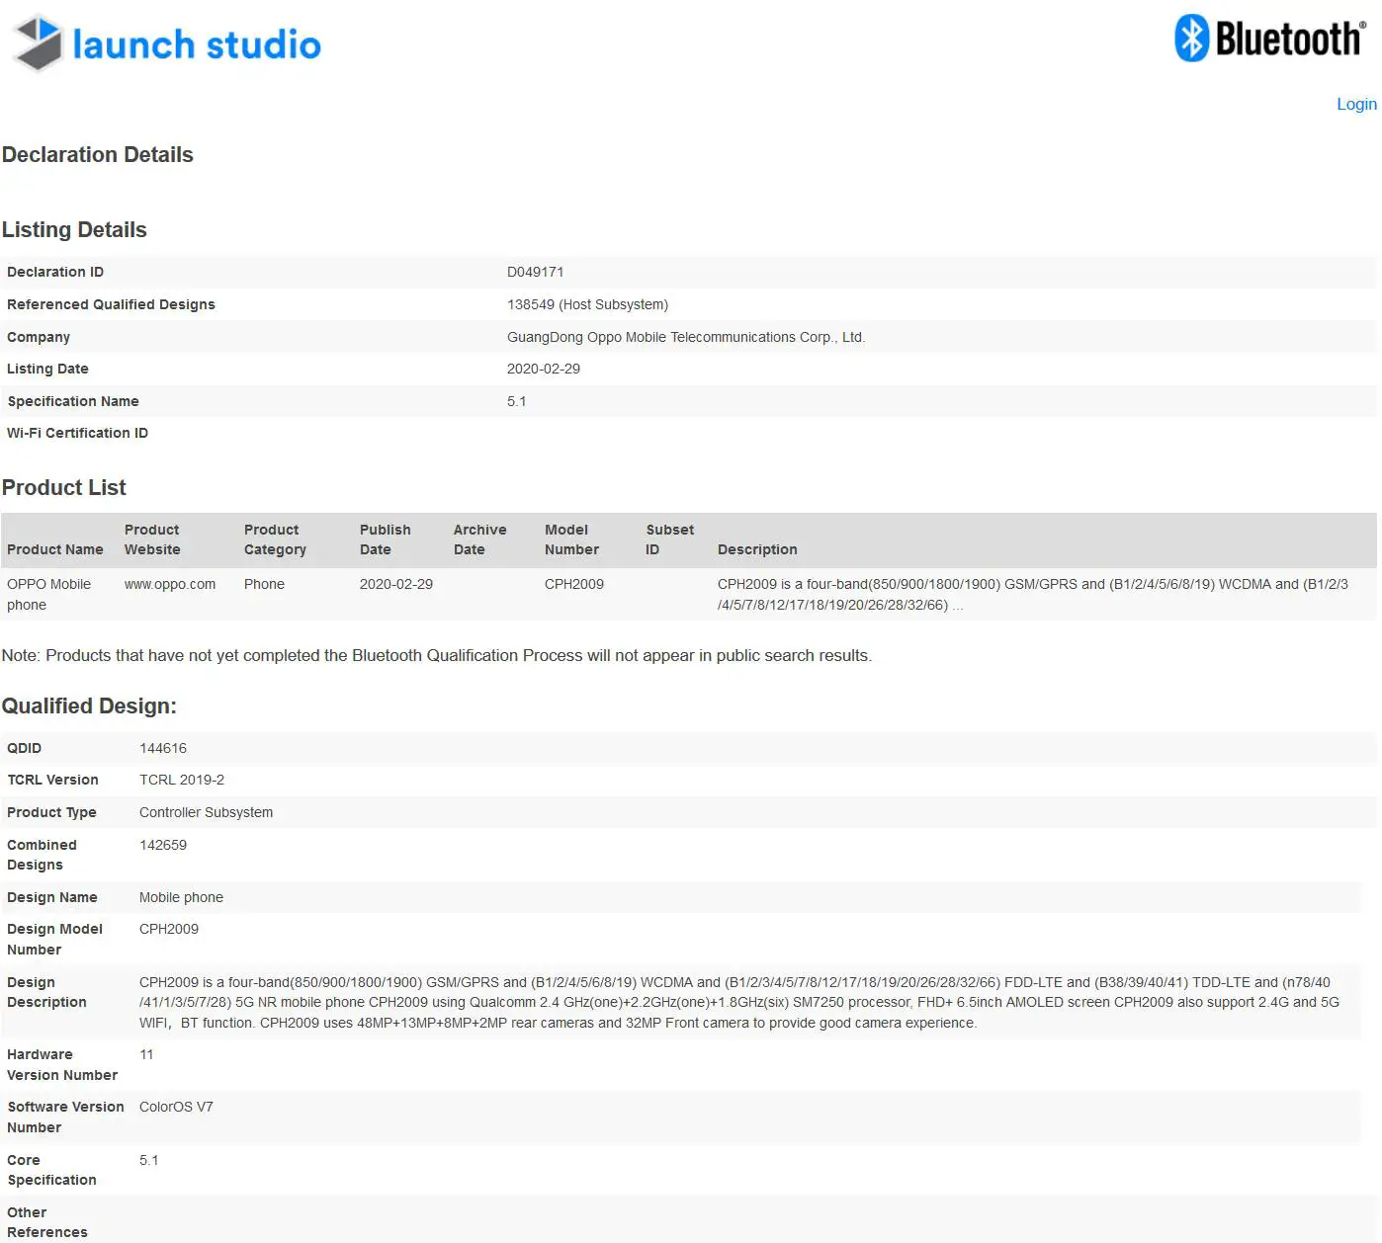This screenshot has height=1243, width=1382.
Task: Select the OPPO Mobile phone product row
Action: (x=689, y=594)
